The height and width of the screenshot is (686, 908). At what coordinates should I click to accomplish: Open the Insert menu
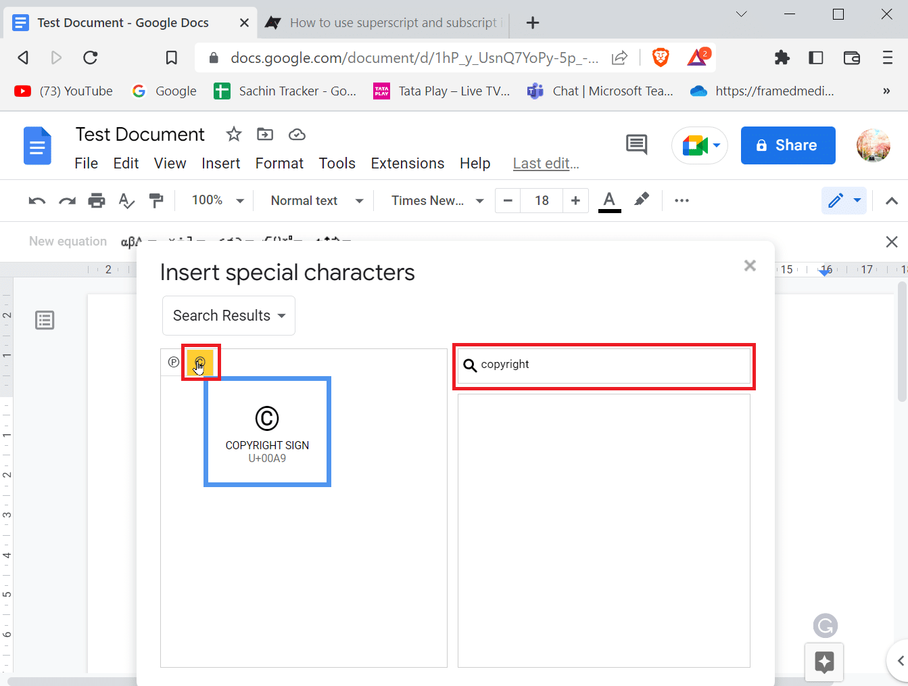tap(220, 163)
